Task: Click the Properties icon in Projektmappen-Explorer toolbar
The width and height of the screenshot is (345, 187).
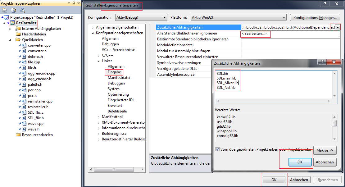Action: pos(5,10)
